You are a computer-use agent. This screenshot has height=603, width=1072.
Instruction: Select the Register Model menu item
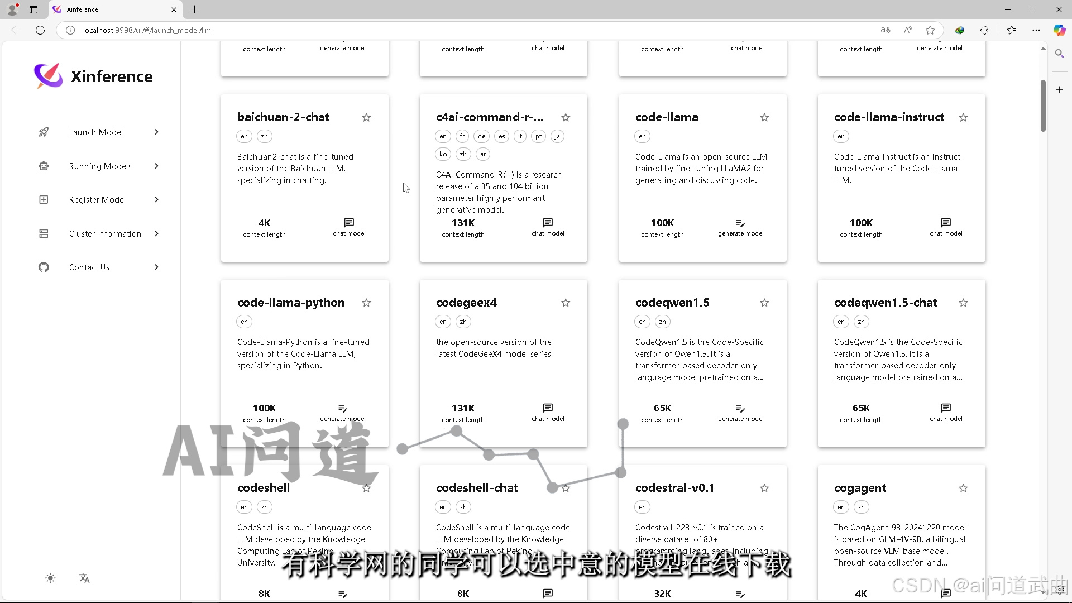[97, 199]
